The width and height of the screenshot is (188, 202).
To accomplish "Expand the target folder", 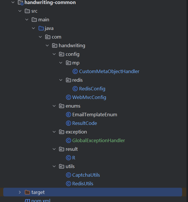I will click(x=20, y=192).
